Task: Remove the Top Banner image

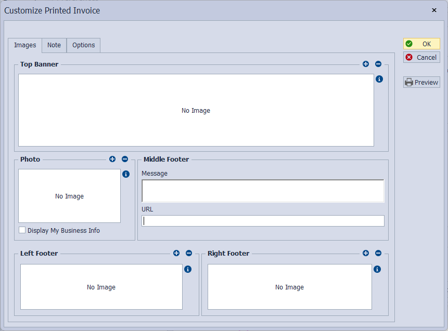Action: [x=378, y=64]
